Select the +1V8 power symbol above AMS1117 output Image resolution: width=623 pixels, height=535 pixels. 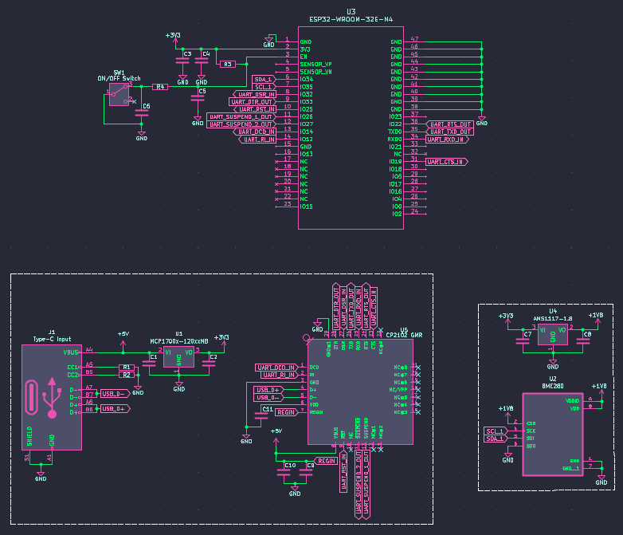[597, 319]
